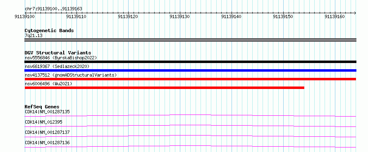Select the gray 7q21.13 cytoband bar
The height and width of the screenshot is (152, 368).
190,40
